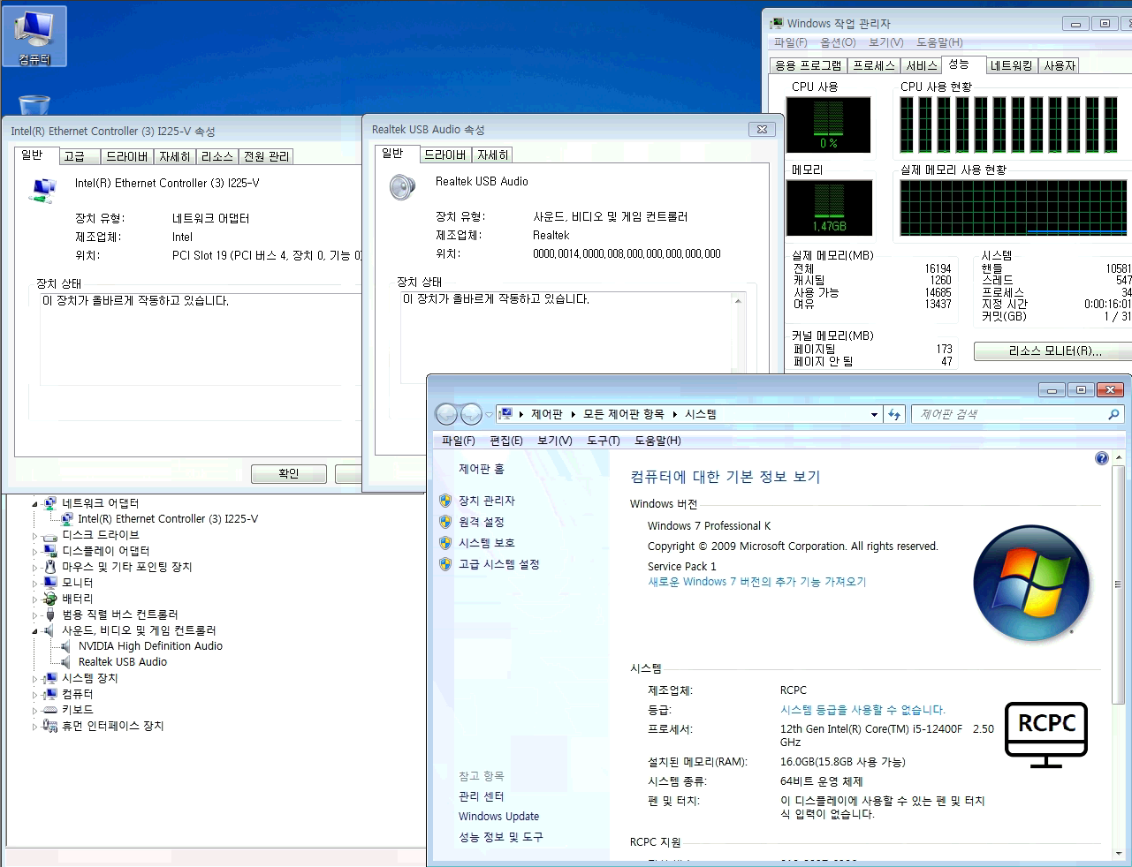
Task: Click the 시스템 등급을 사용할 수 없습니다 link
Action: (x=862, y=710)
